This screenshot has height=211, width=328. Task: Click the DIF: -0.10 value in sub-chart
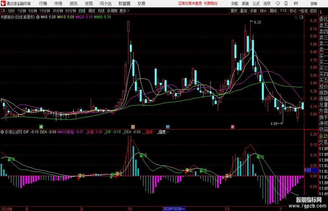(x=31, y=132)
